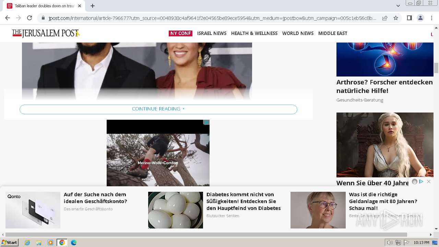Reload the current page
Image resolution: width=439 pixels, height=247 pixels.
[29, 18]
